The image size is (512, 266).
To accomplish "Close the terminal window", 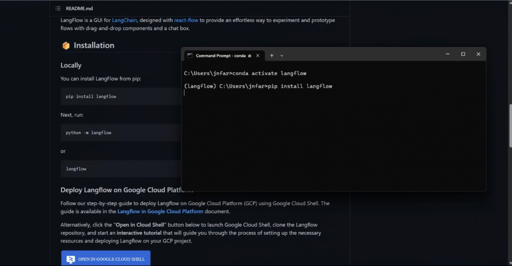I will click(x=478, y=54).
